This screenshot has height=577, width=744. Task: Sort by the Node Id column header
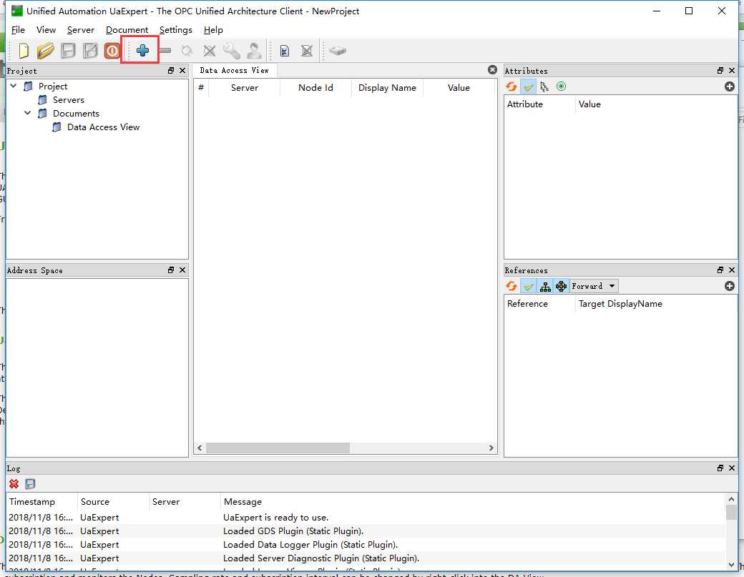[x=315, y=88]
